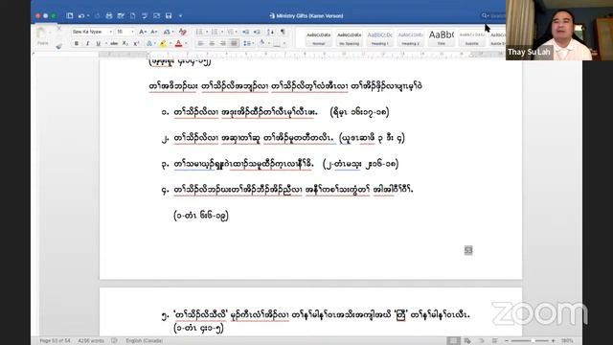Decrease font size with smaller A icon
The height and width of the screenshot is (345, 613).
point(154,32)
